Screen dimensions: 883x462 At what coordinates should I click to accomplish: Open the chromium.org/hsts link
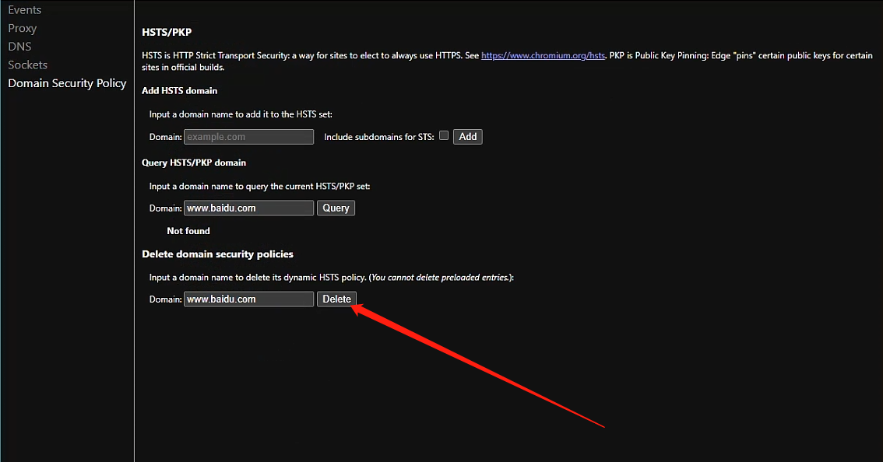pyautogui.click(x=543, y=55)
